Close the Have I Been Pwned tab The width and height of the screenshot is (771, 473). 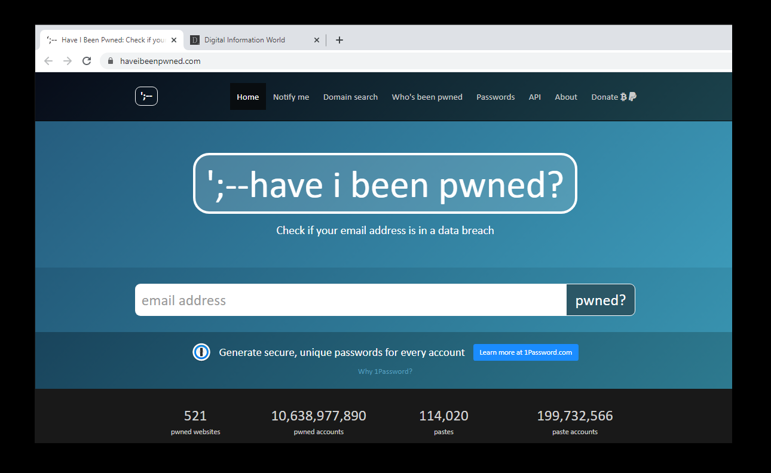[x=174, y=40]
